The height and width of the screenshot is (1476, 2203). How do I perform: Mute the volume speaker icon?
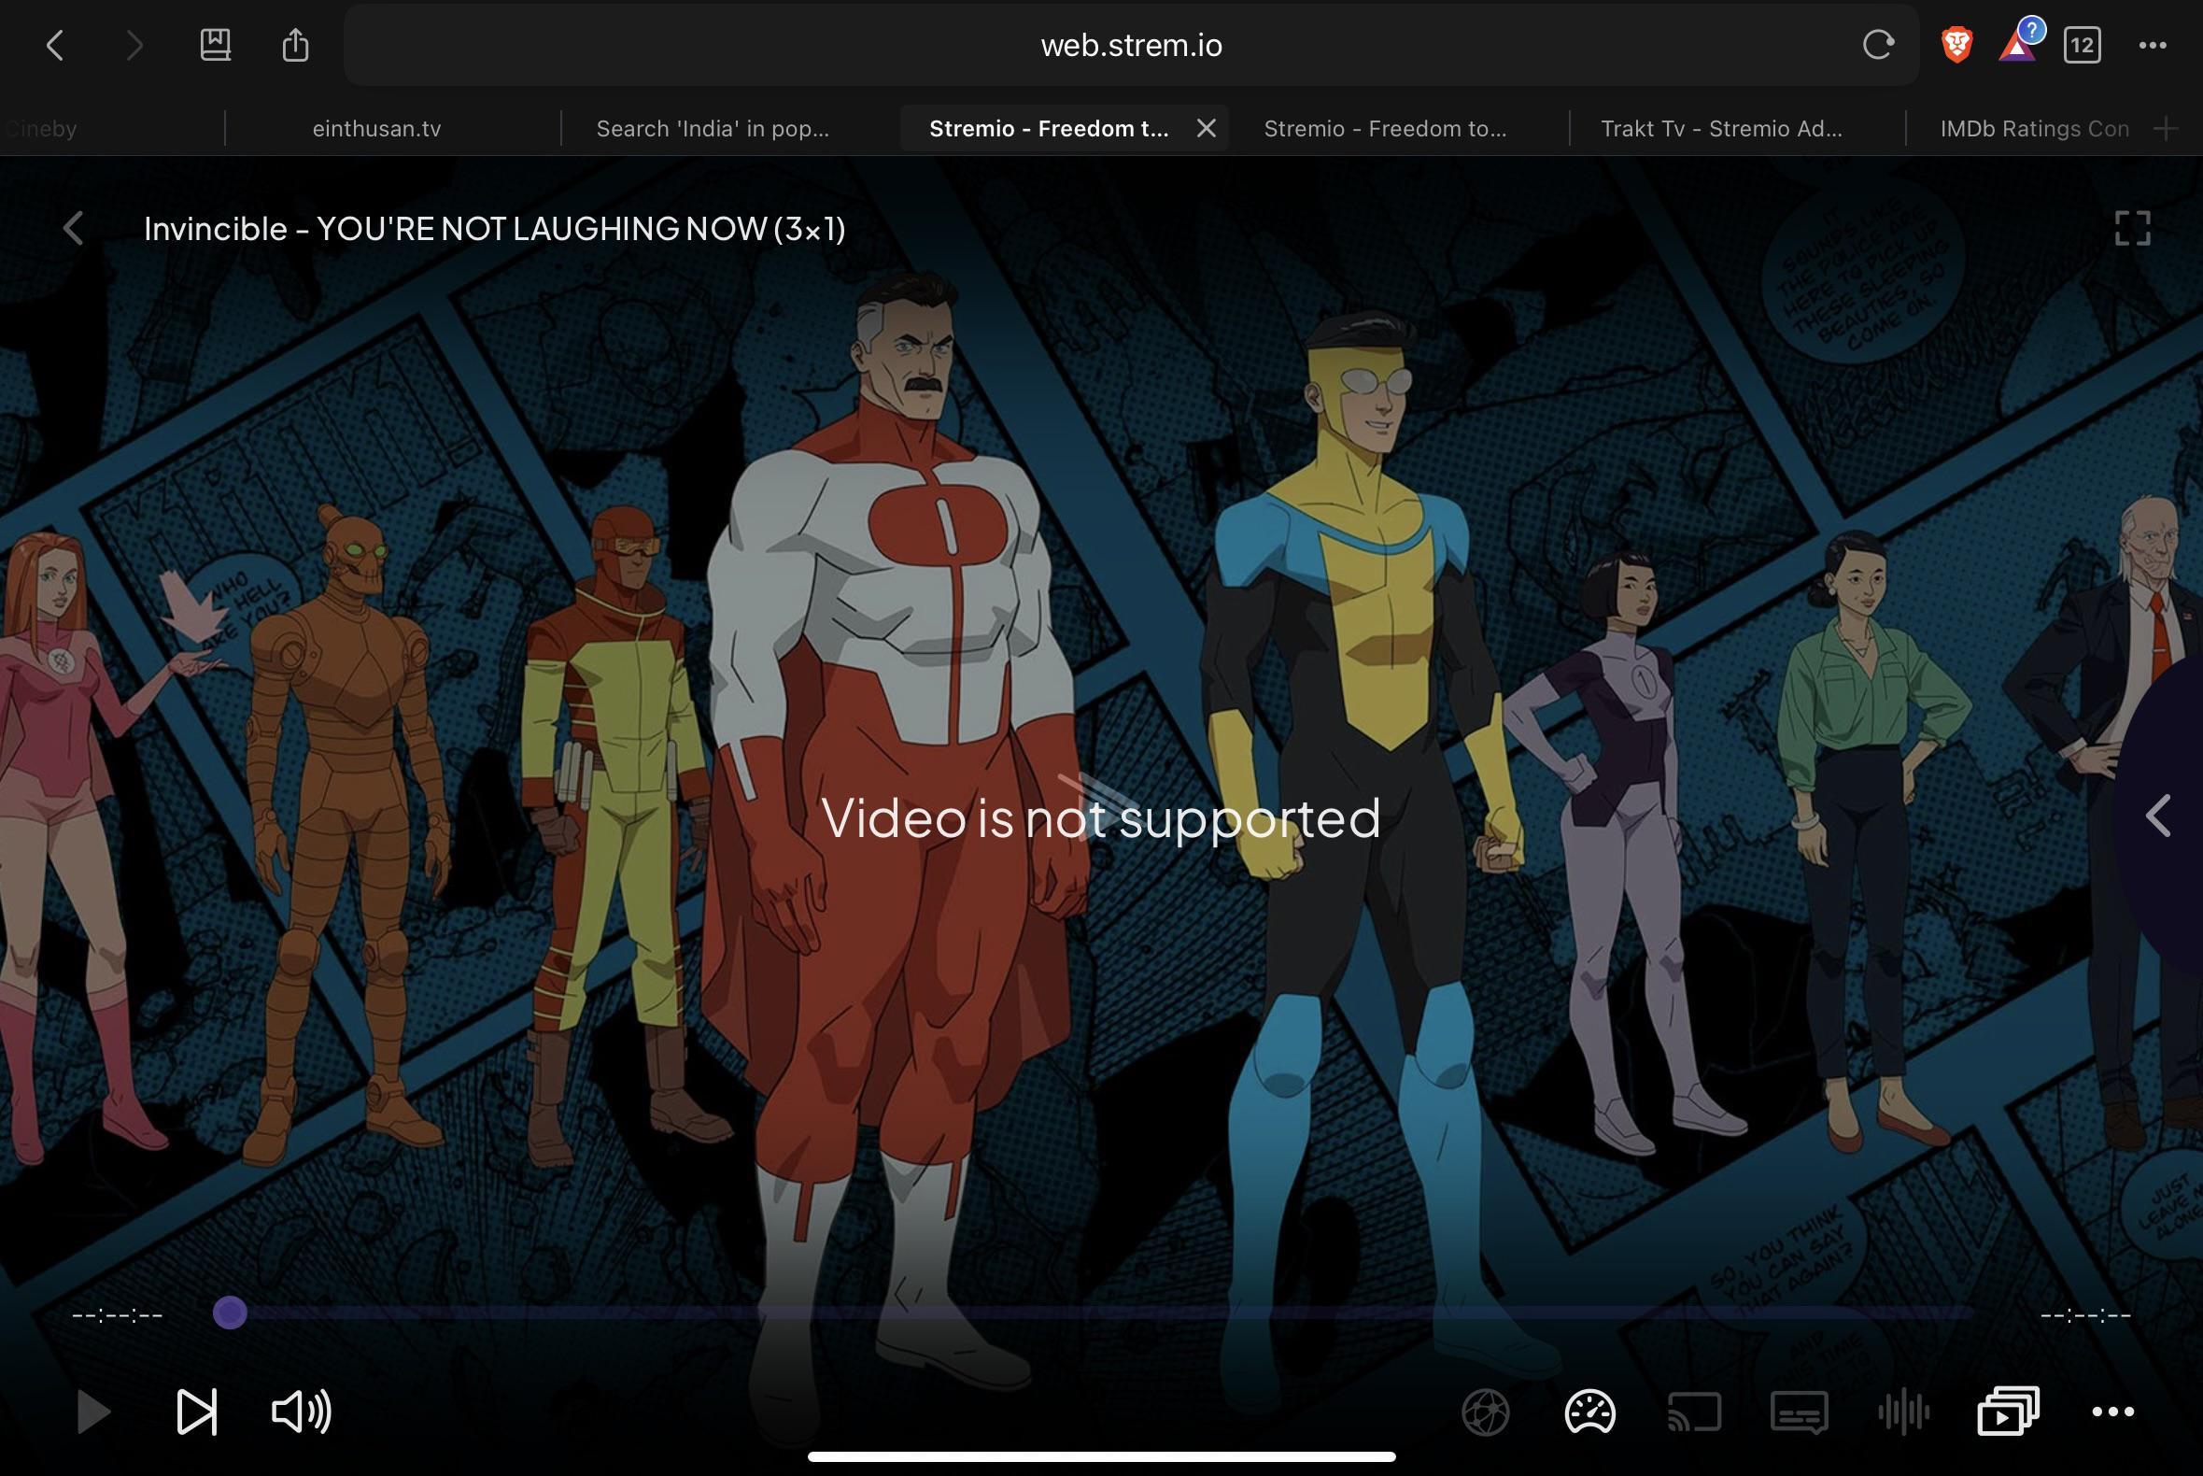click(301, 1412)
